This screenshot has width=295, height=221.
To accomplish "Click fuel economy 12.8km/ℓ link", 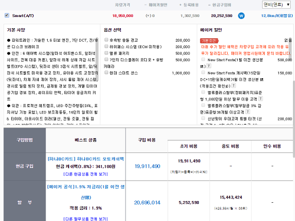I will click(277, 16).
